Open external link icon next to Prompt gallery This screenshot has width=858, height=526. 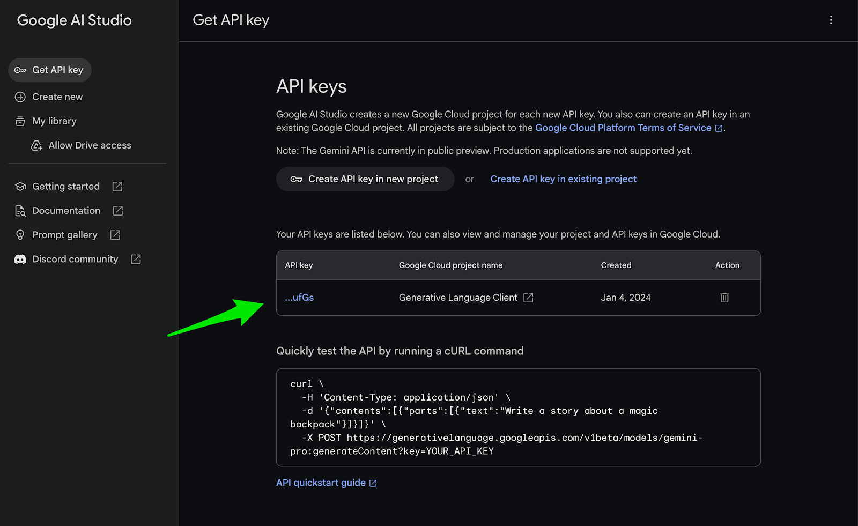point(115,235)
